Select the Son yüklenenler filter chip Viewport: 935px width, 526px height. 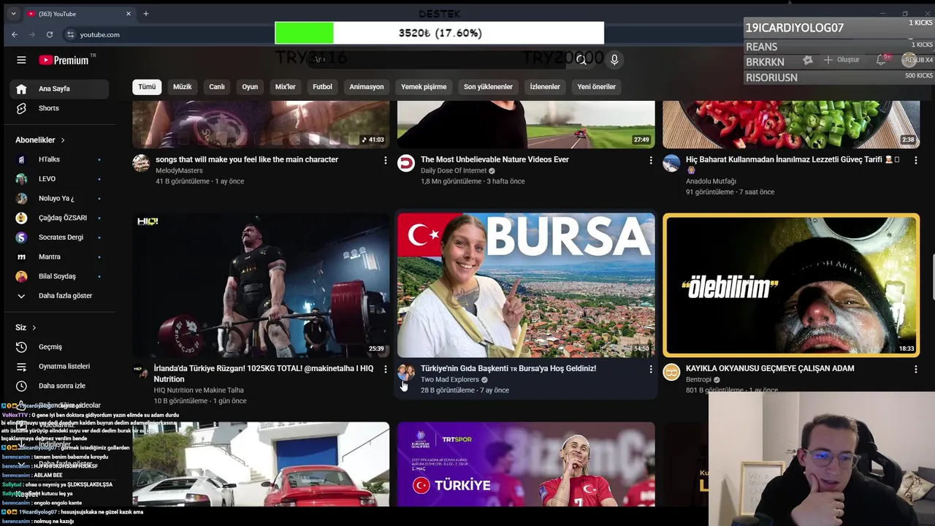click(488, 86)
